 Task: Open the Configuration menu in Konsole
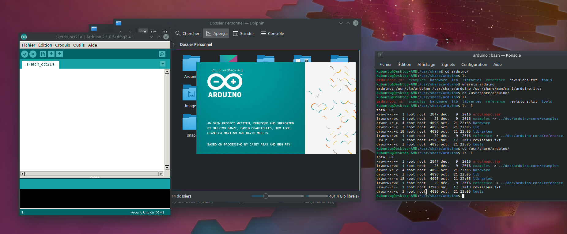point(474,64)
